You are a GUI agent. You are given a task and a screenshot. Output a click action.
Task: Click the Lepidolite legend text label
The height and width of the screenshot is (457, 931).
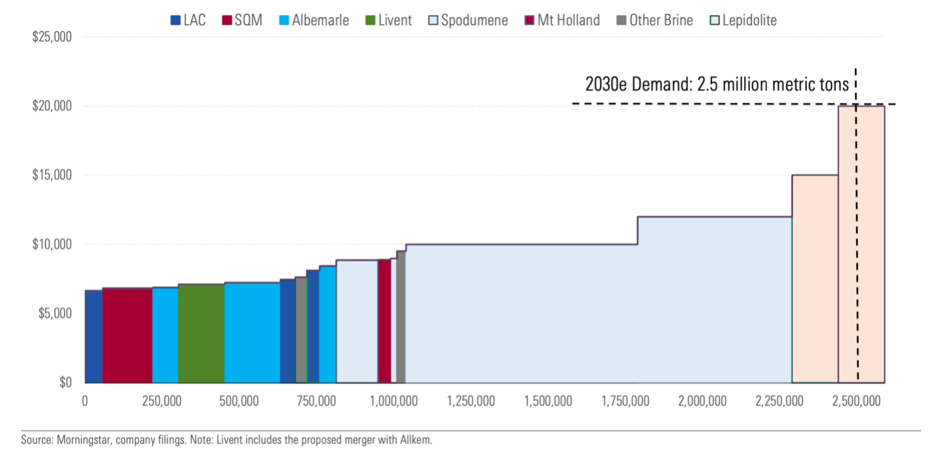[749, 21]
